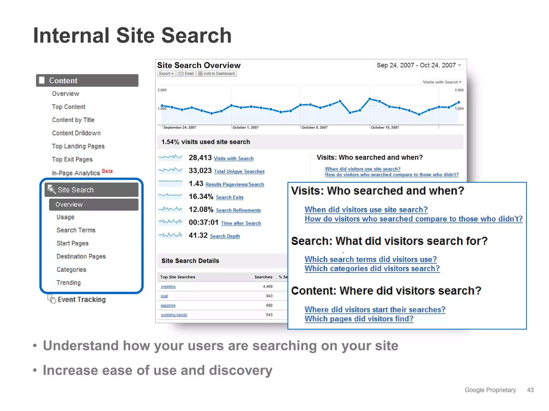Screen dimensions: 549x411
Task: Open Destination Pages report
Action: point(81,256)
